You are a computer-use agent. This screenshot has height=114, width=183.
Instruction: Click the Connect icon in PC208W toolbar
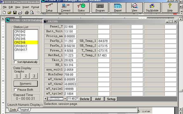point(65,8)
